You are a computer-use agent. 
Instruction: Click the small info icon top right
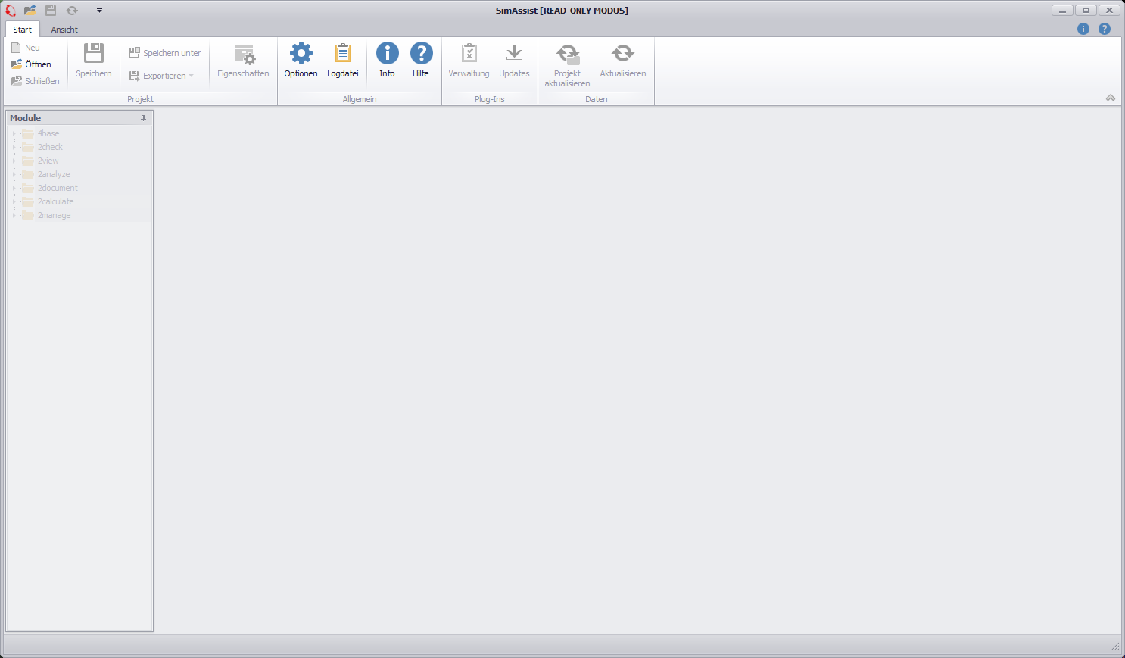click(x=1083, y=29)
